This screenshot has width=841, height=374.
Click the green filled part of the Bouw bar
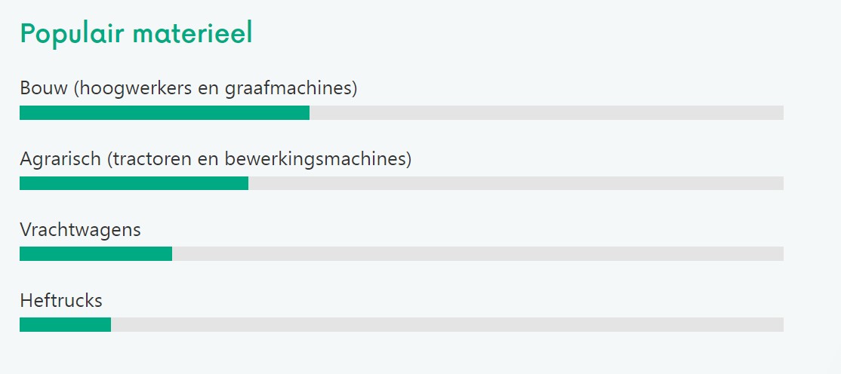[165, 113]
